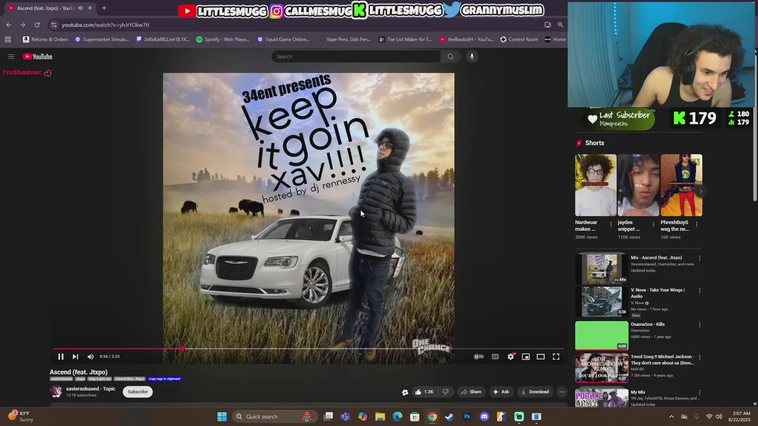Enable miniplayer mode
The width and height of the screenshot is (758, 426).
pos(526,357)
